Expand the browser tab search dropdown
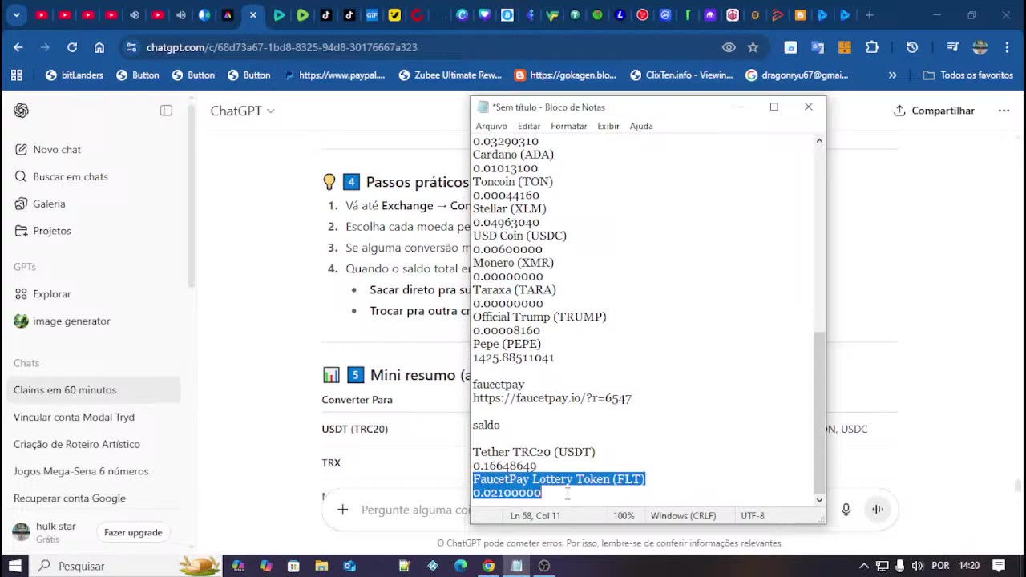This screenshot has height=577, width=1026. pos(17,15)
